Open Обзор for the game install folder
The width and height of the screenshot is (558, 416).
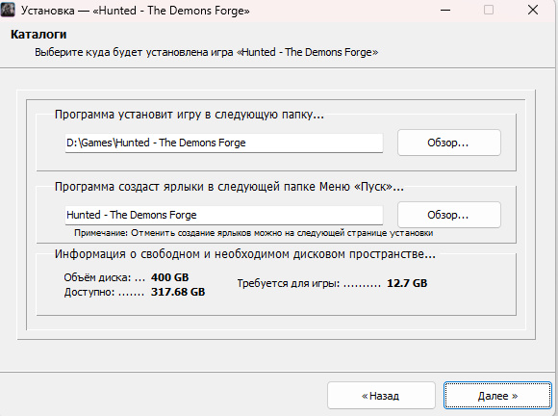click(449, 143)
